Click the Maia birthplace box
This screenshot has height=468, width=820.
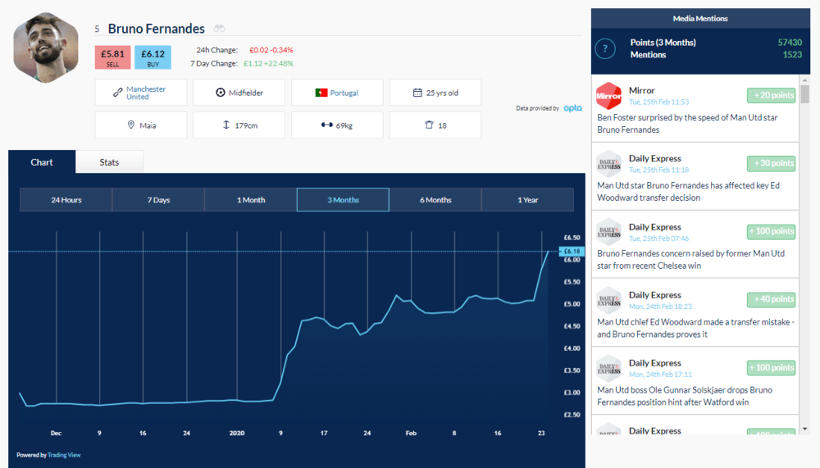pos(141,125)
